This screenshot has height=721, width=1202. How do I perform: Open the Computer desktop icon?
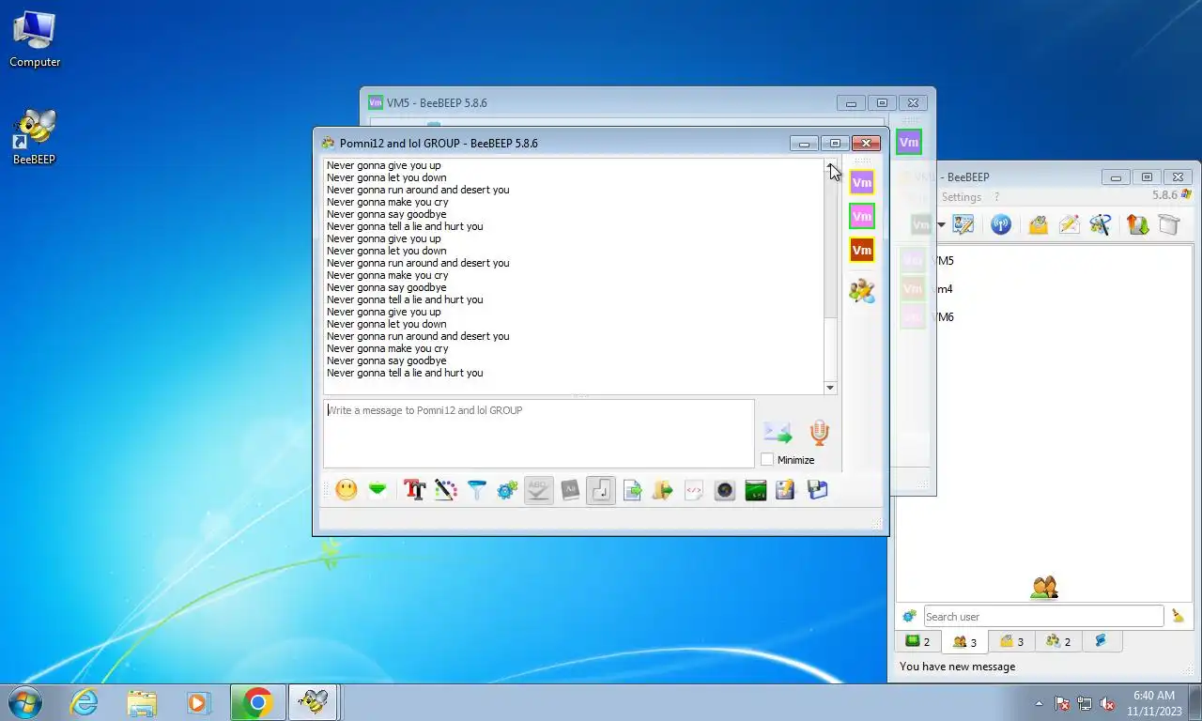(x=35, y=40)
